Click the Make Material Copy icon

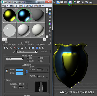(18, 48)
